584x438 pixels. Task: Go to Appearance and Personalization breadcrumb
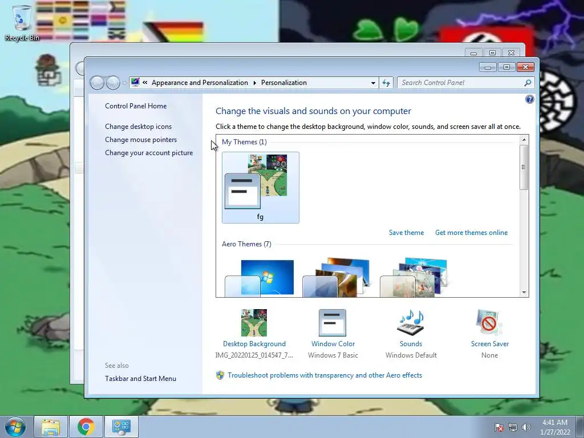click(200, 83)
